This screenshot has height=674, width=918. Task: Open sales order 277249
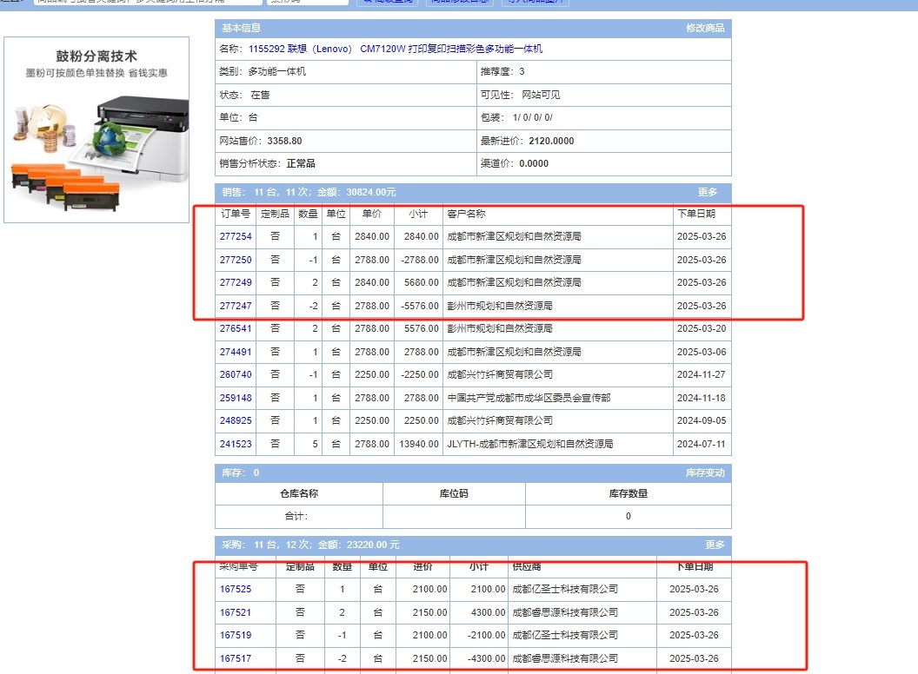236,282
